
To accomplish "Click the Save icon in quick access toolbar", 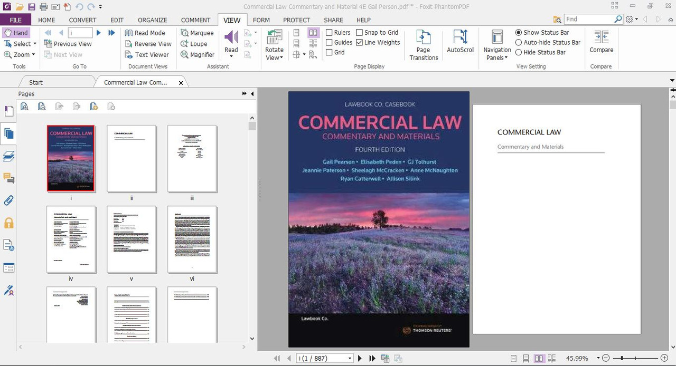I will 32,7.
